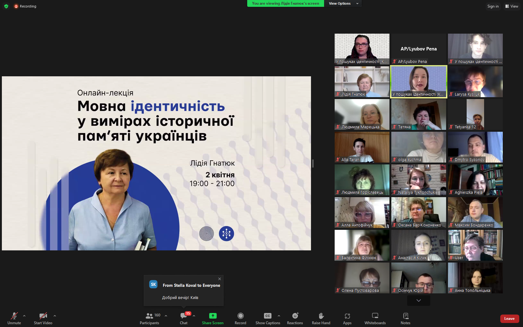Open the View layout menu

tap(511, 6)
